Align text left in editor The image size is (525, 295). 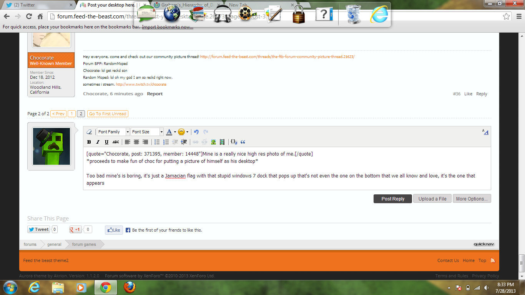tap(127, 142)
